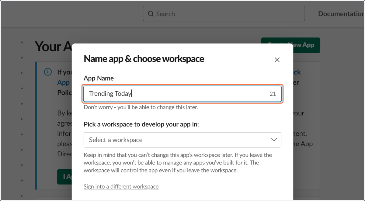
Task: Click the "Pick a workspace" label
Action: pyautogui.click(x=141, y=124)
